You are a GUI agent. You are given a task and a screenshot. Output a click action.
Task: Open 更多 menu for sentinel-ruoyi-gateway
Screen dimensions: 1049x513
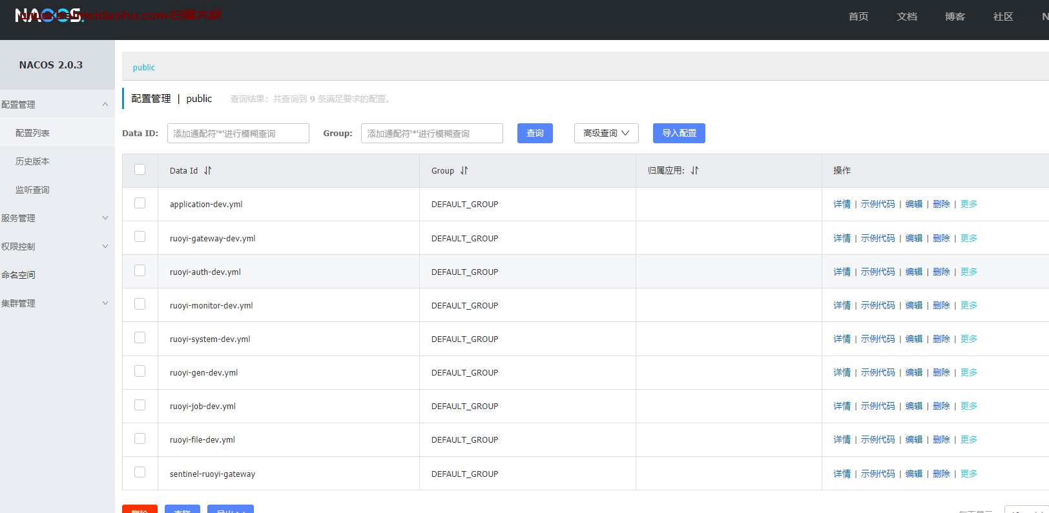(968, 474)
